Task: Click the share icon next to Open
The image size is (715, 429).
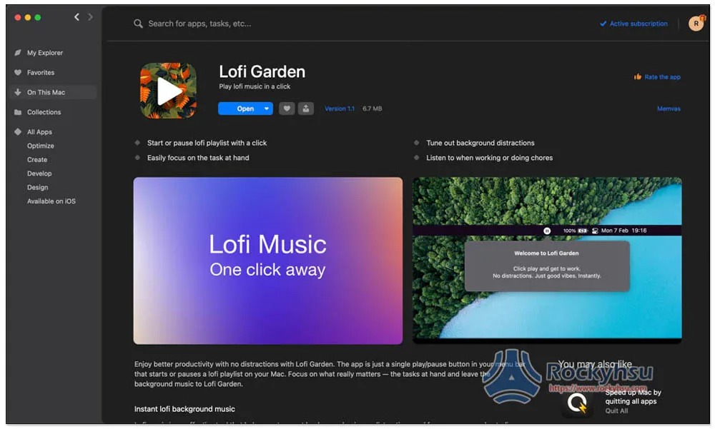Action: (x=306, y=108)
